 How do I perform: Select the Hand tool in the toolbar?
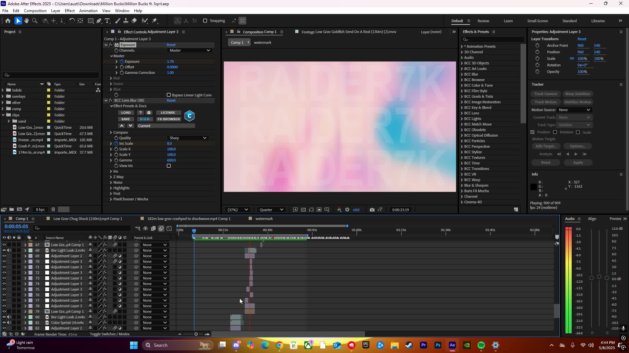coord(26,21)
